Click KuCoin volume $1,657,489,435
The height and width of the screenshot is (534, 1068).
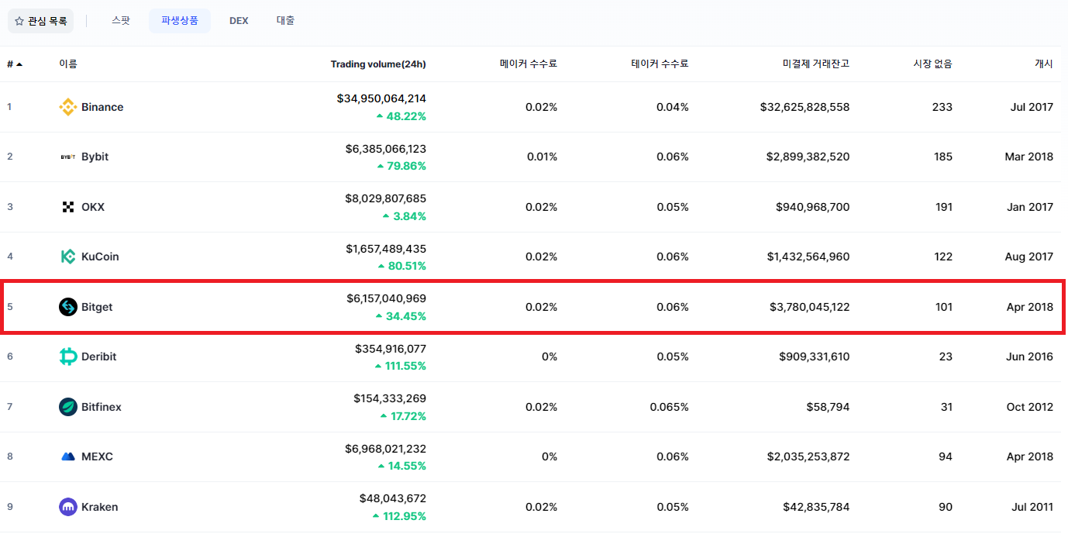click(x=386, y=249)
